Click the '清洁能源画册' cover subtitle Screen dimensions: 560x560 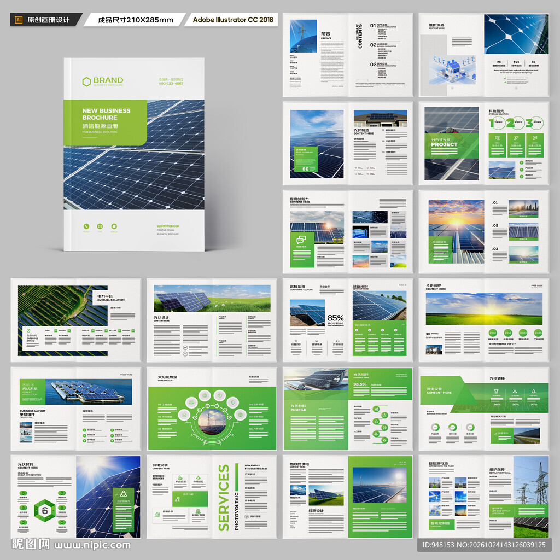tap(100, 126)
